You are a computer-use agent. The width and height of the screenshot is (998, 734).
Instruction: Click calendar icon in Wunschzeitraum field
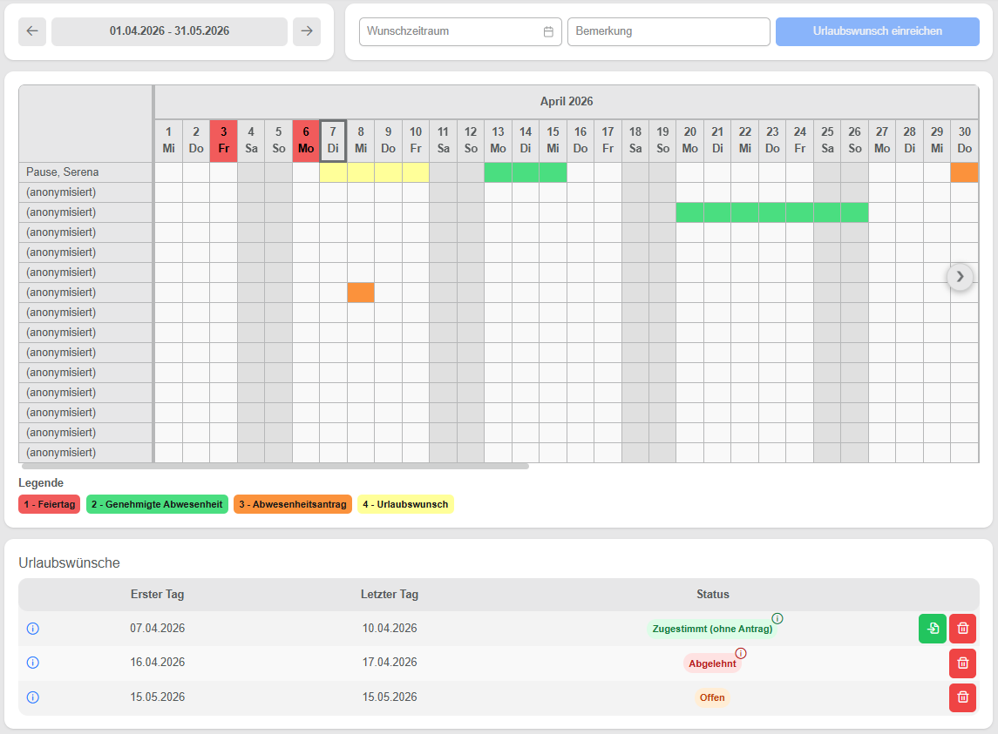click(x=548, y=31)
